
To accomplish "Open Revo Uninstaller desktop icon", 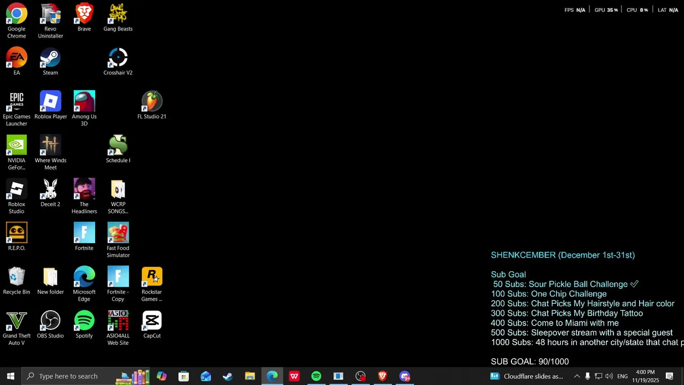I will (x=50, y=21).
